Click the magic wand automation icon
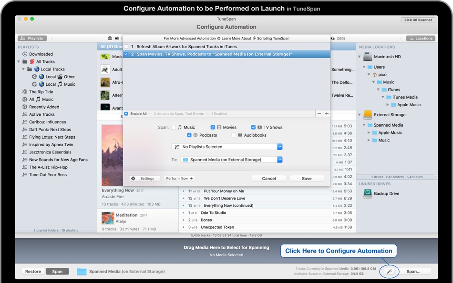Viewport: 453px width, 283px height. (x=389, y=272)
